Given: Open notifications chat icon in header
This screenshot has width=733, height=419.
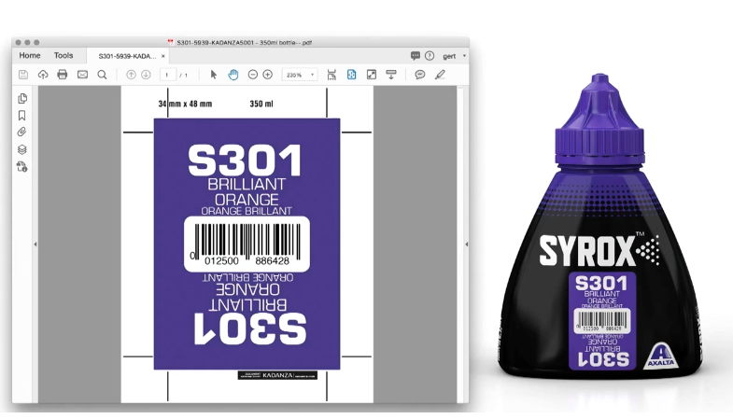Looking at the screenshot, I should click(x=416, y=56).
